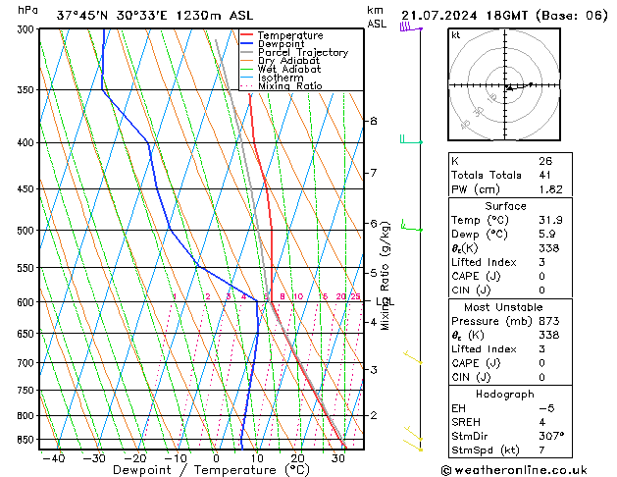
Task: Click the red Temperature legend line
Action: coord(252,35)
